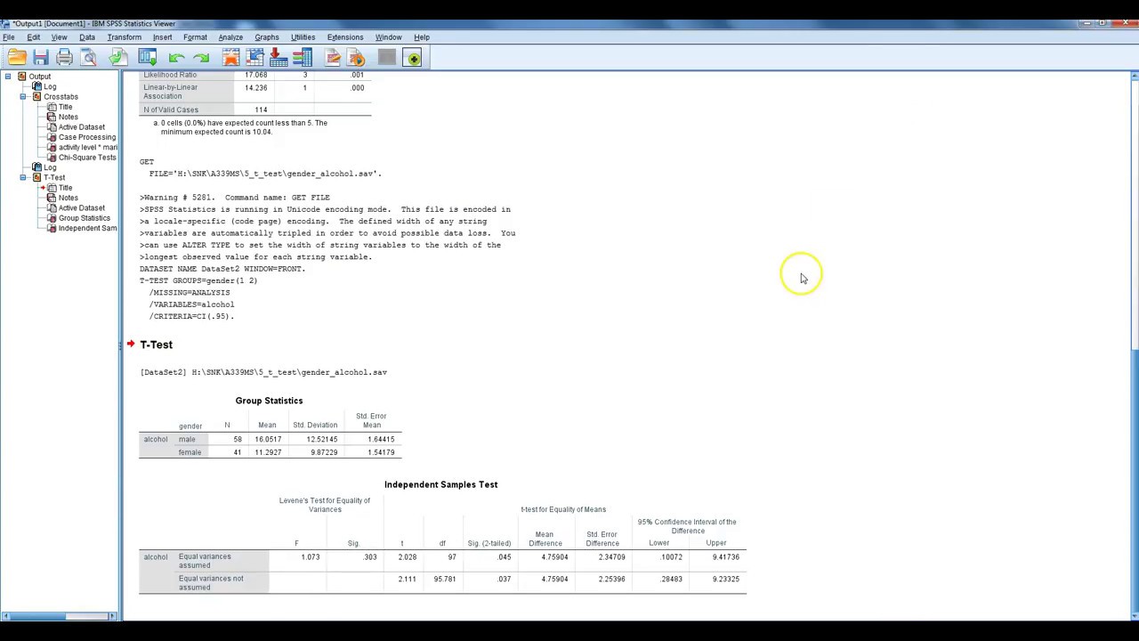Image resolution: width=1139 pixels, height=641 pixels.
Task: Click the Go to Case toolbar icon
Action: point(254,58)
